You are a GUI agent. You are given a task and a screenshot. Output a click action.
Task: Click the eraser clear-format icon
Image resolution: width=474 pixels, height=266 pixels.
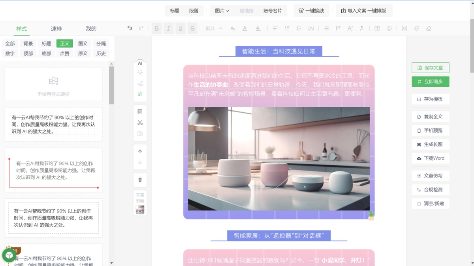pyautogui.click(x=428, y=28)
